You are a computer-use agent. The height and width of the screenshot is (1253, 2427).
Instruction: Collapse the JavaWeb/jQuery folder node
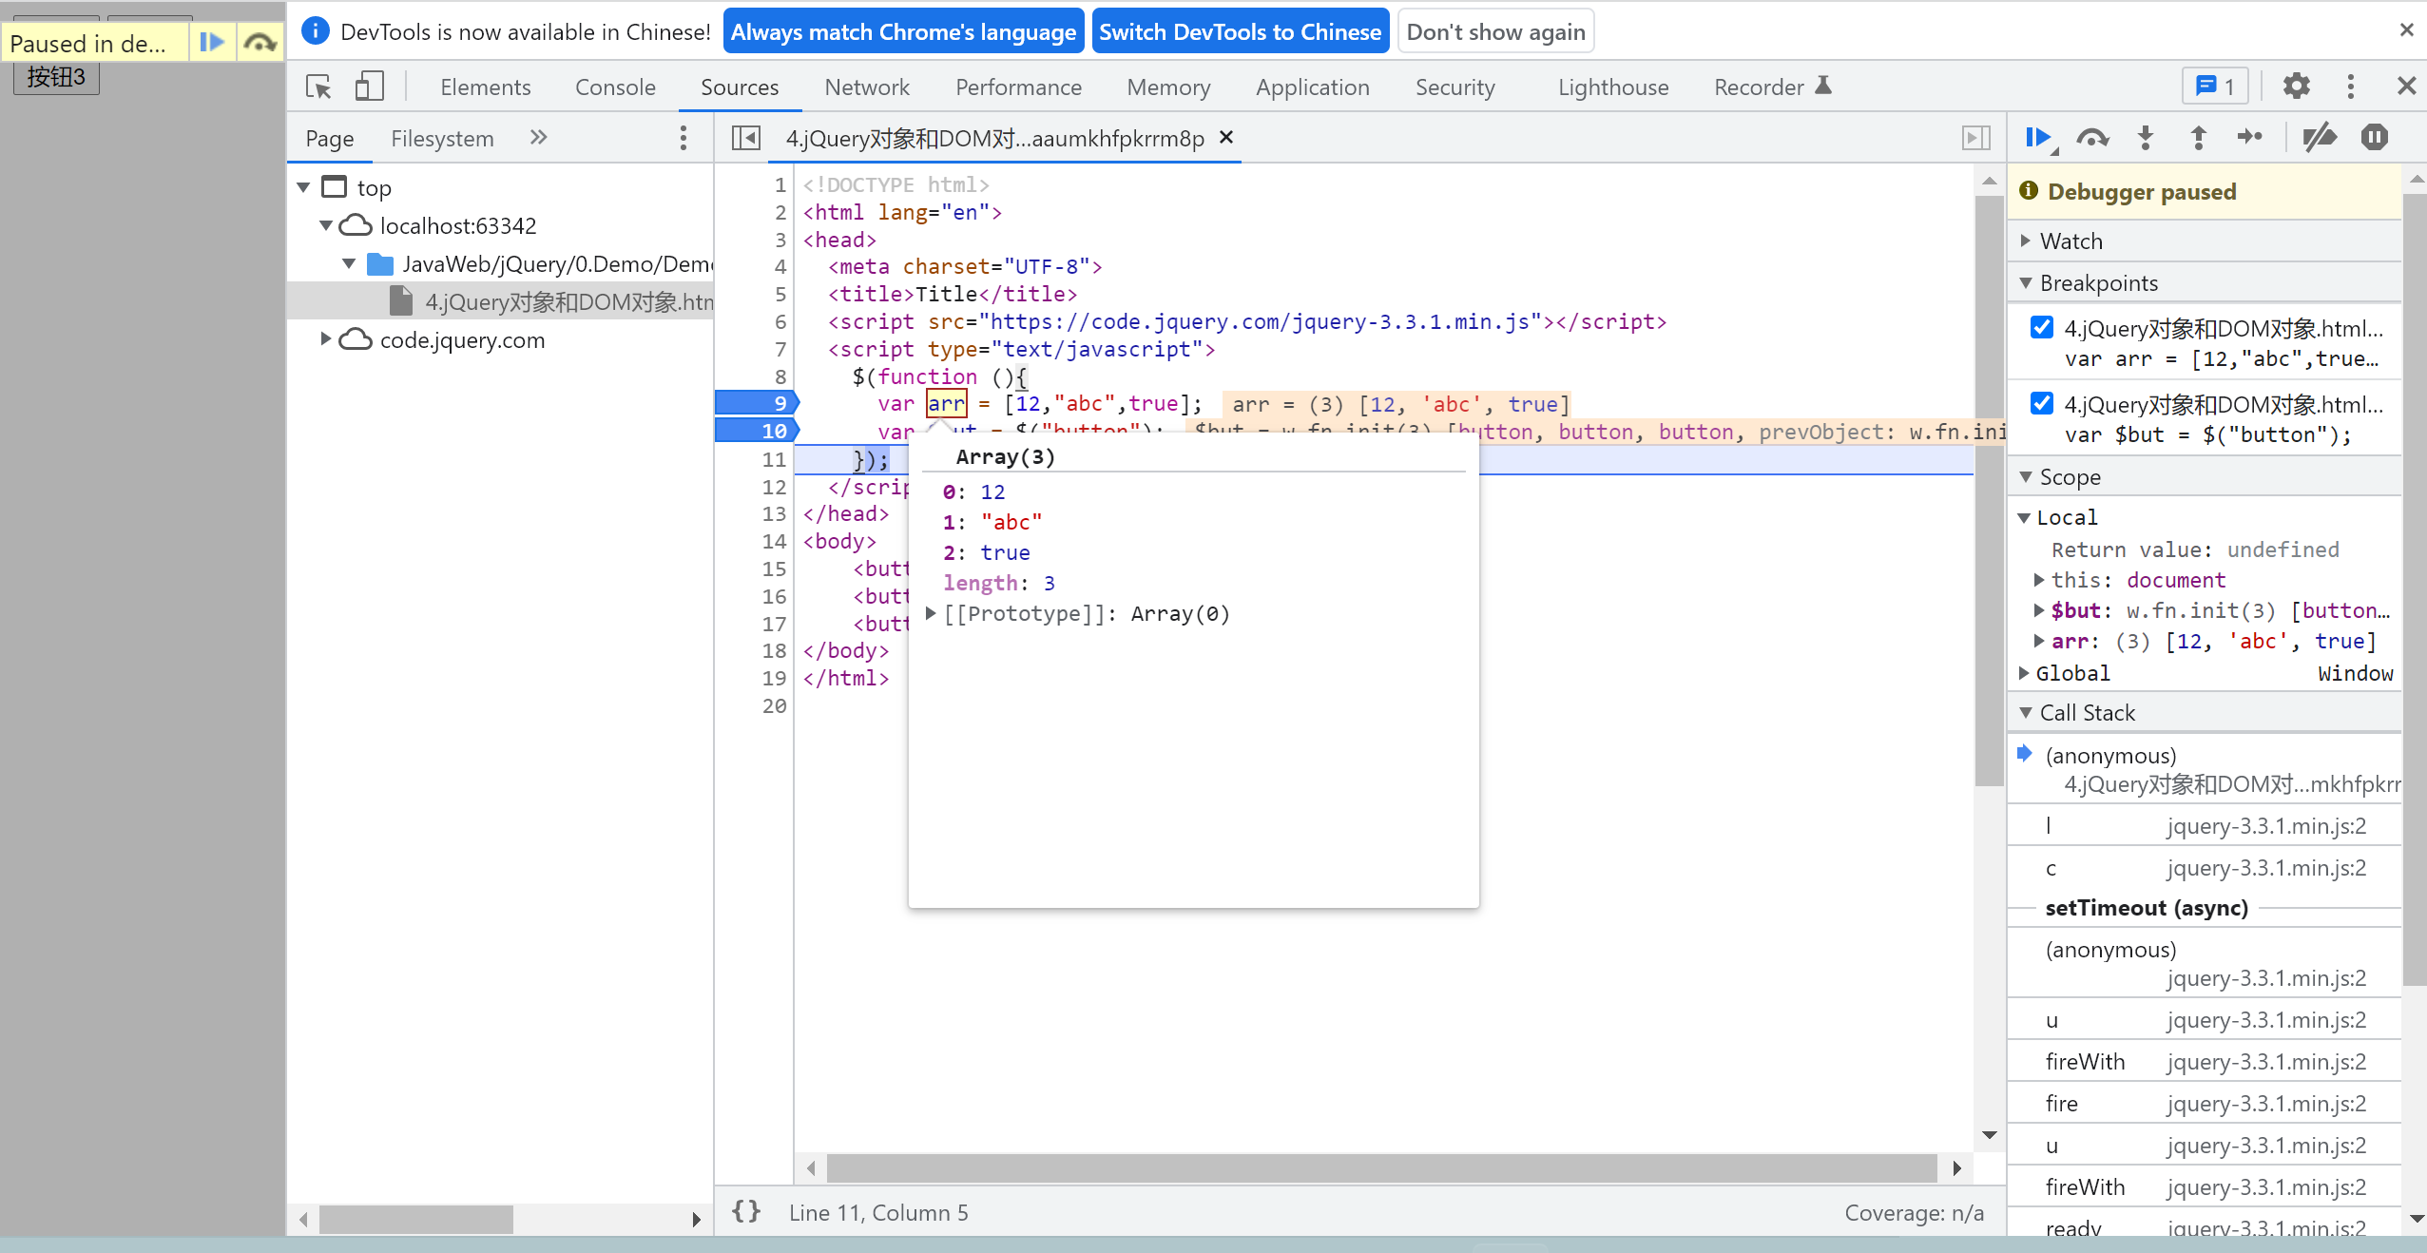(349, 263)
